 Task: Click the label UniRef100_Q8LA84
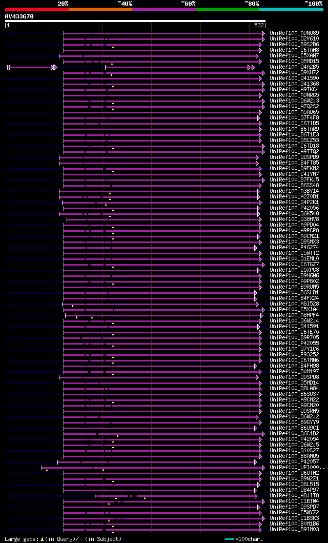click(295, 389)
